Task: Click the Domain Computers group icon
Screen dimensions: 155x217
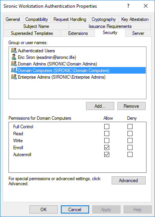Action: pos(14,70)
